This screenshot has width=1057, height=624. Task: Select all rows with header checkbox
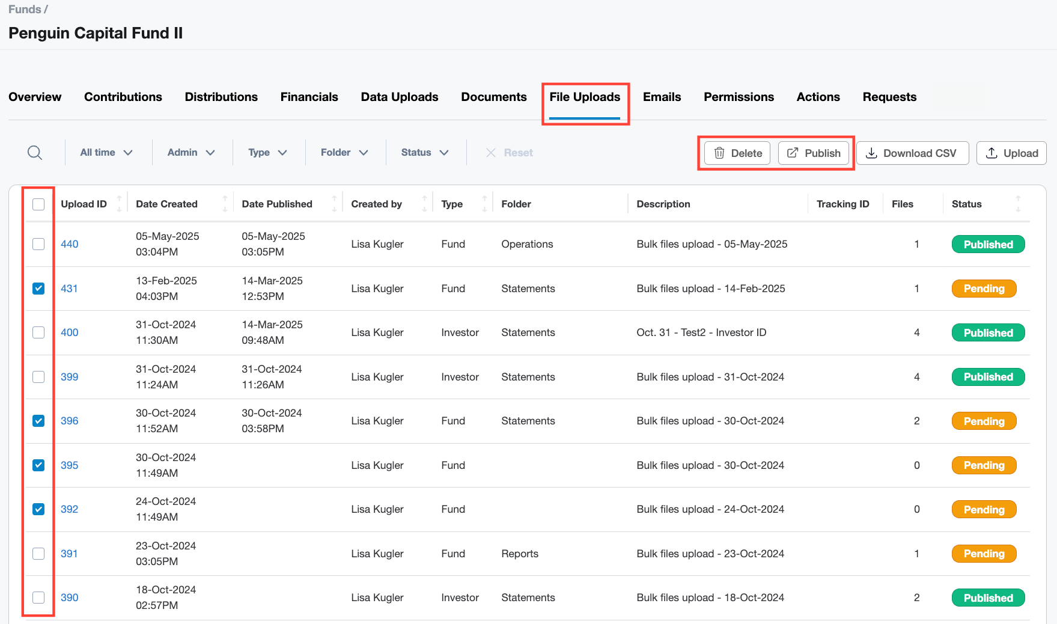click(38, 204)
